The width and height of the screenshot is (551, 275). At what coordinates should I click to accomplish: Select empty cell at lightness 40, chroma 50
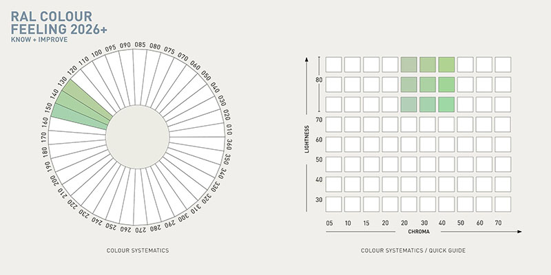pyautogui.click(x=465, y=184)
